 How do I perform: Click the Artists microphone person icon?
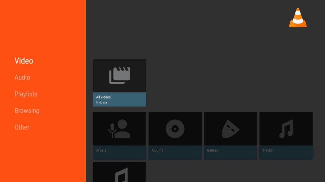click(119, 129)
